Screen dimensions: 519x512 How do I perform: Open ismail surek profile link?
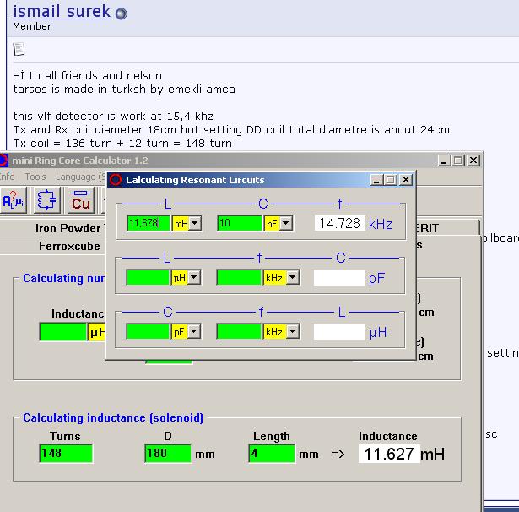(62, 12)
